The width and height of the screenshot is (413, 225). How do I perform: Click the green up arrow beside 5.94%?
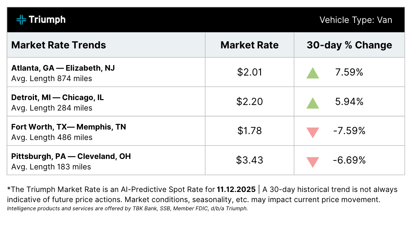[x=313, y=103]
